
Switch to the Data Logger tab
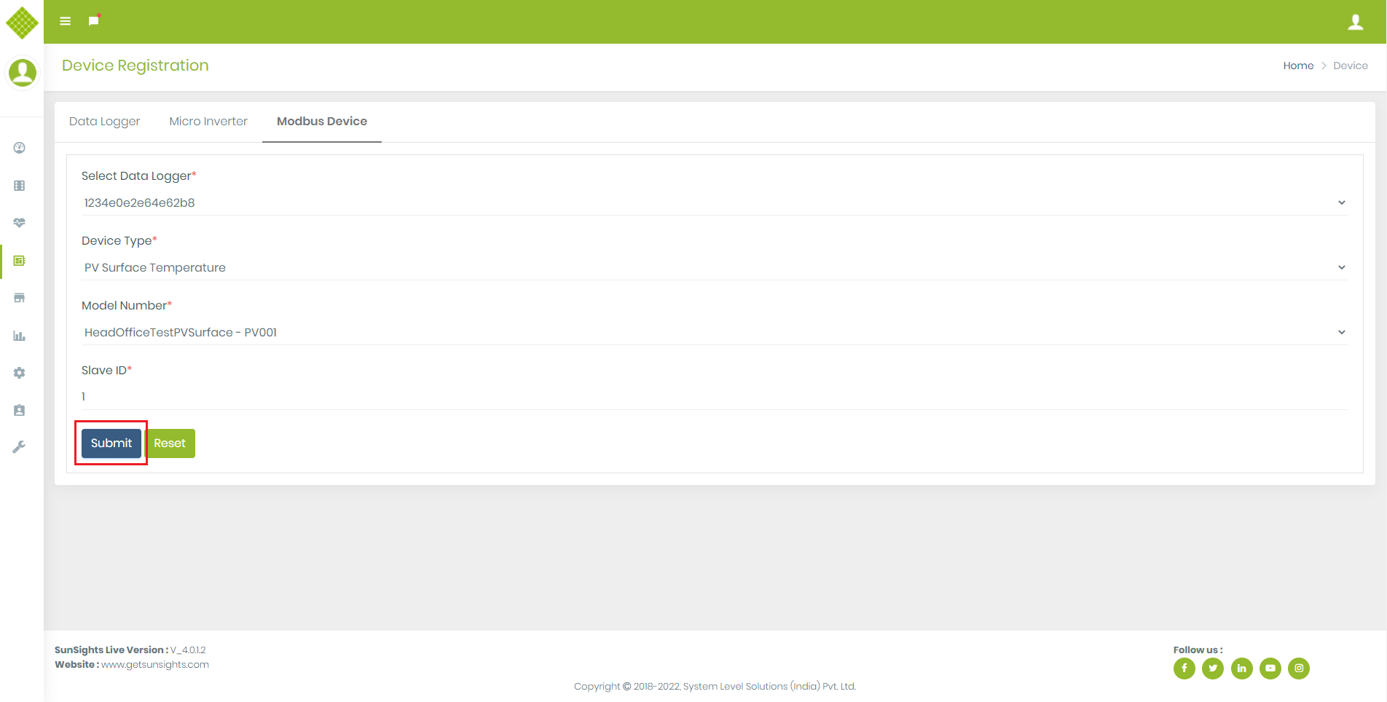tap(104, 122)
